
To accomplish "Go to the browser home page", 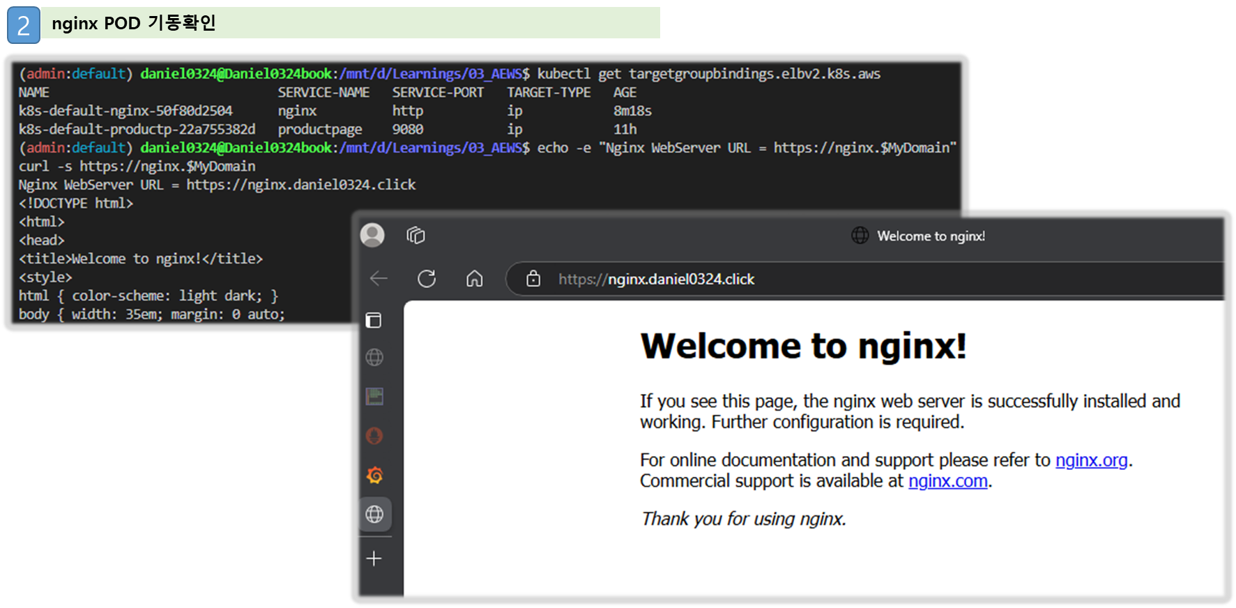I will (x=475, y=279).
